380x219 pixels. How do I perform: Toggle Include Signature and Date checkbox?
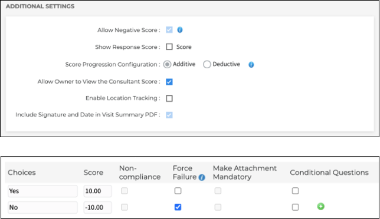[169, 115]
